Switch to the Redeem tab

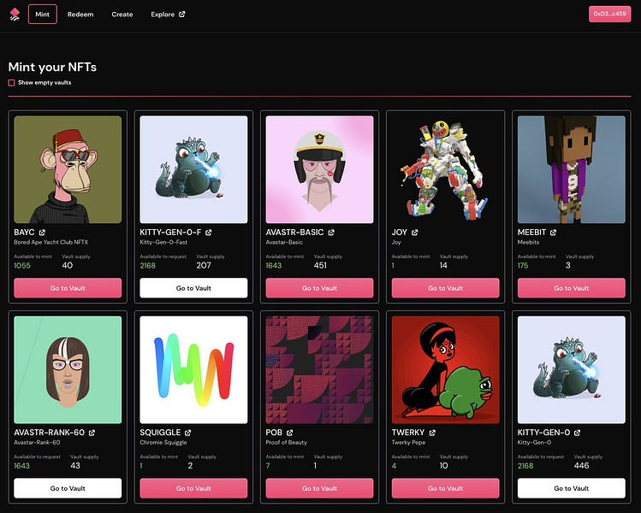80,15
